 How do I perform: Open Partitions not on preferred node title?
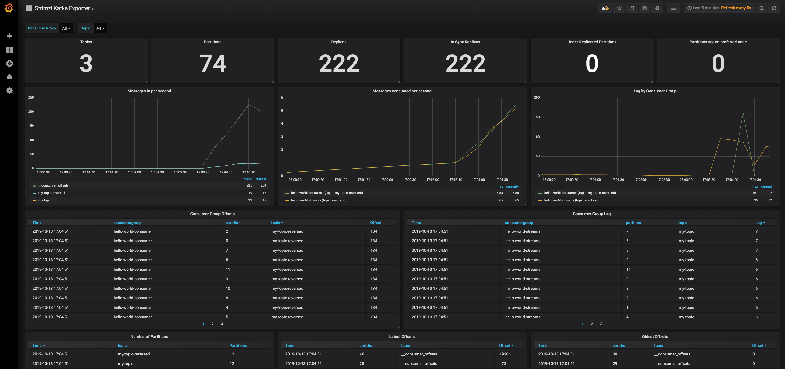click(718, 42)
